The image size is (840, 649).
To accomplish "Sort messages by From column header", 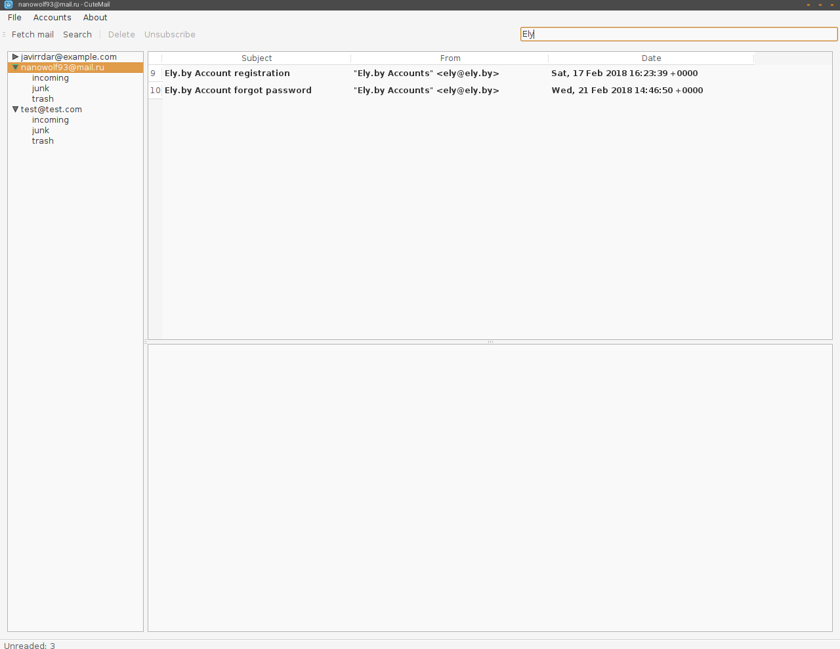I will pyautogui.click(x=450, y=58).
